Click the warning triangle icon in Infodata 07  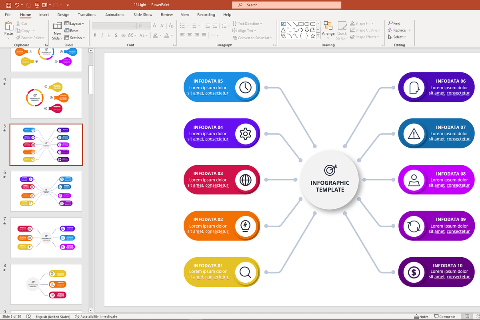click(413, 134)
